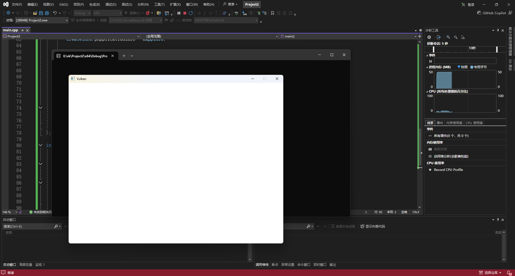Screen dimensions: 515x276
Task: Collapse the code block at line 80
Action: (x=41, y=145)
